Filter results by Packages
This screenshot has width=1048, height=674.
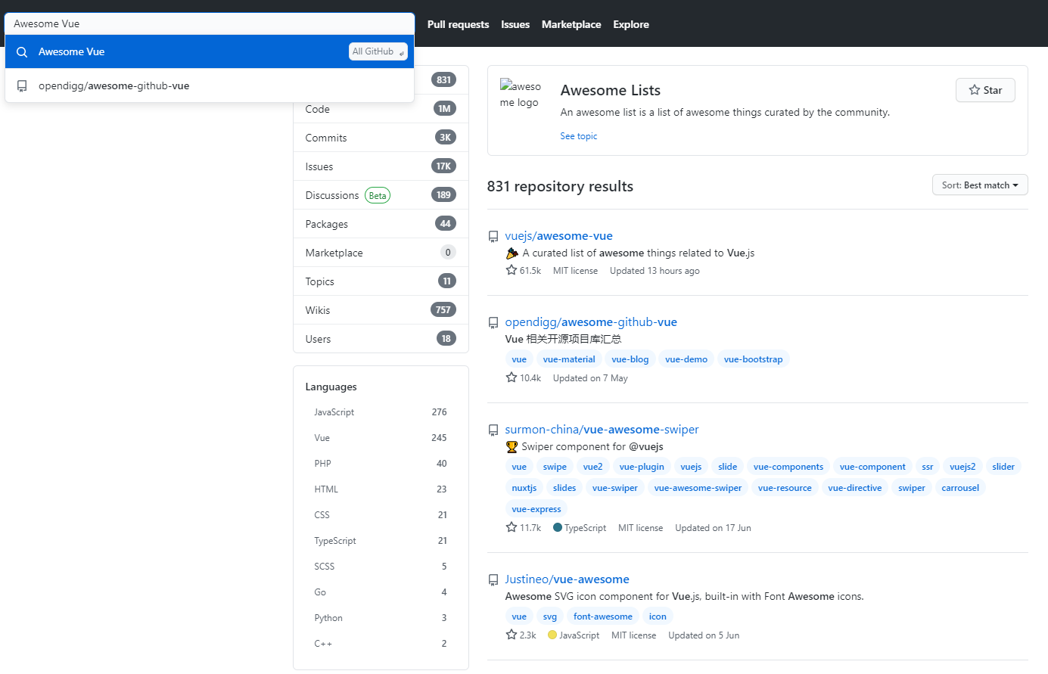pos(381,224)
